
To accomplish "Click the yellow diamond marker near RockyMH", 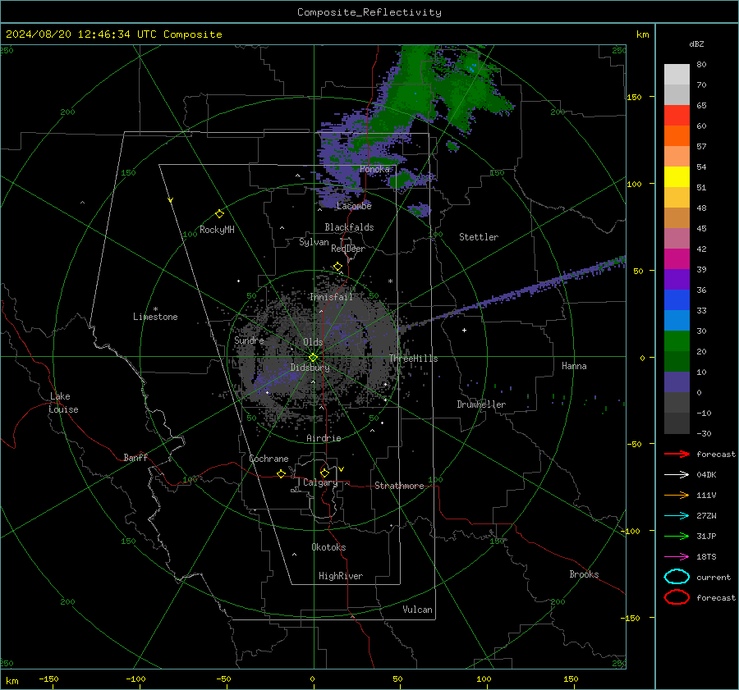I will coord(219,214).
